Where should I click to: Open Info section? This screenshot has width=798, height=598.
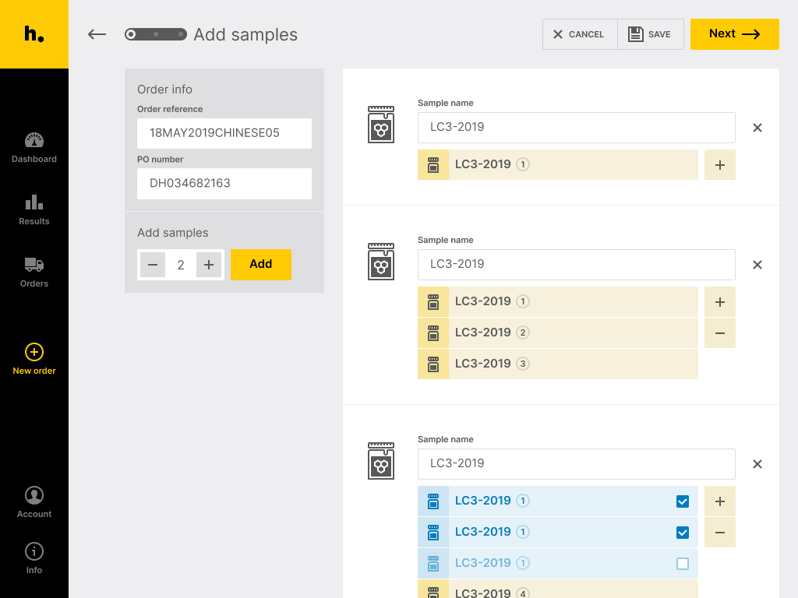[x=34, y=558]
